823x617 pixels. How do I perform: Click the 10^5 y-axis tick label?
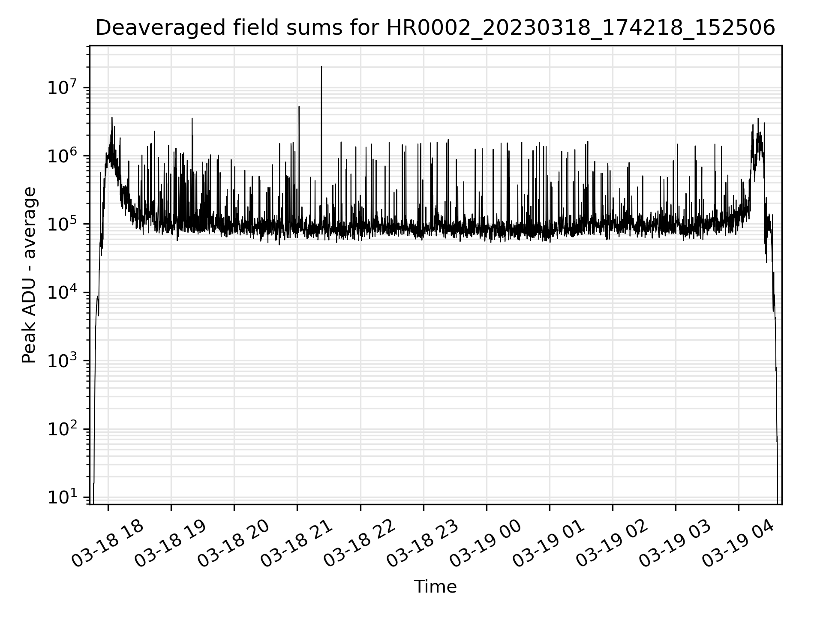coord(62,223)
